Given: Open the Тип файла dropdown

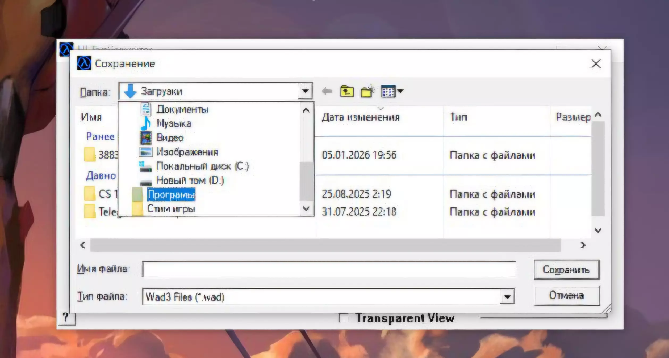Looking at the screenshot, I should point(507,297).
